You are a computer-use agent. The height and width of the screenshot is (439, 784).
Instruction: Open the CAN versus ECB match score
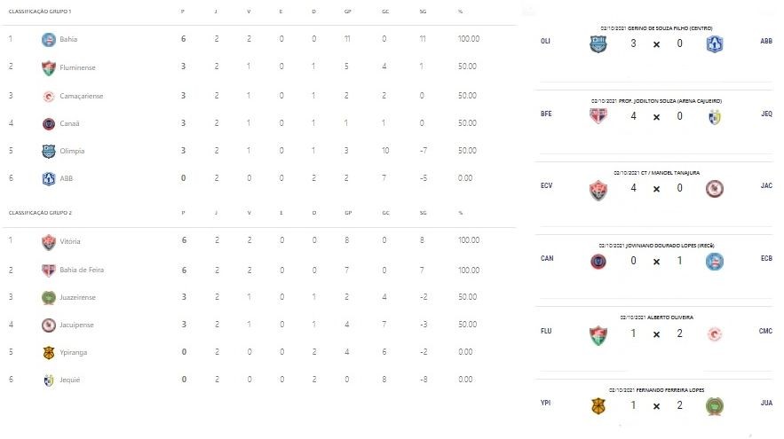point(656,262)
